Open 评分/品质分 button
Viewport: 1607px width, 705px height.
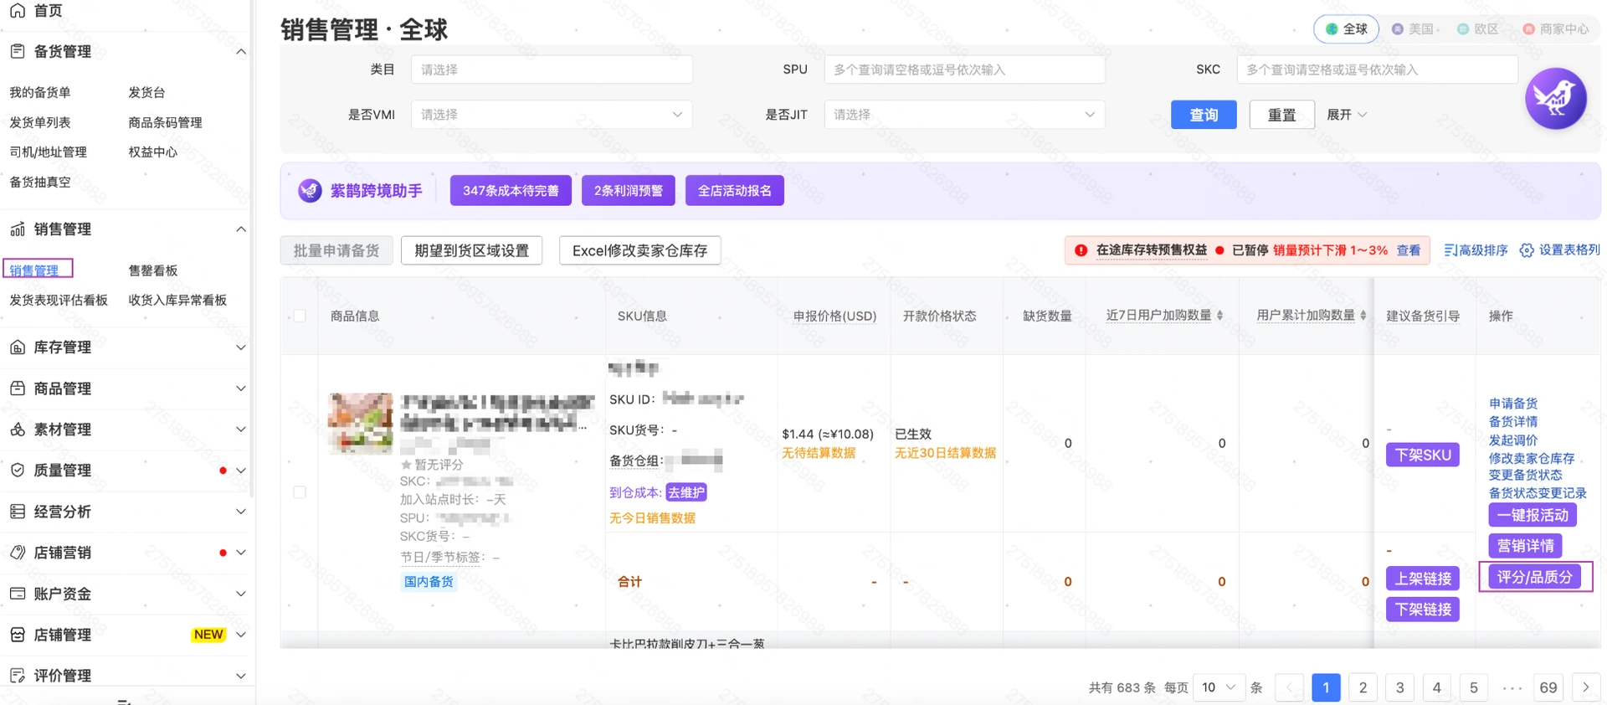coord(1534,577)
